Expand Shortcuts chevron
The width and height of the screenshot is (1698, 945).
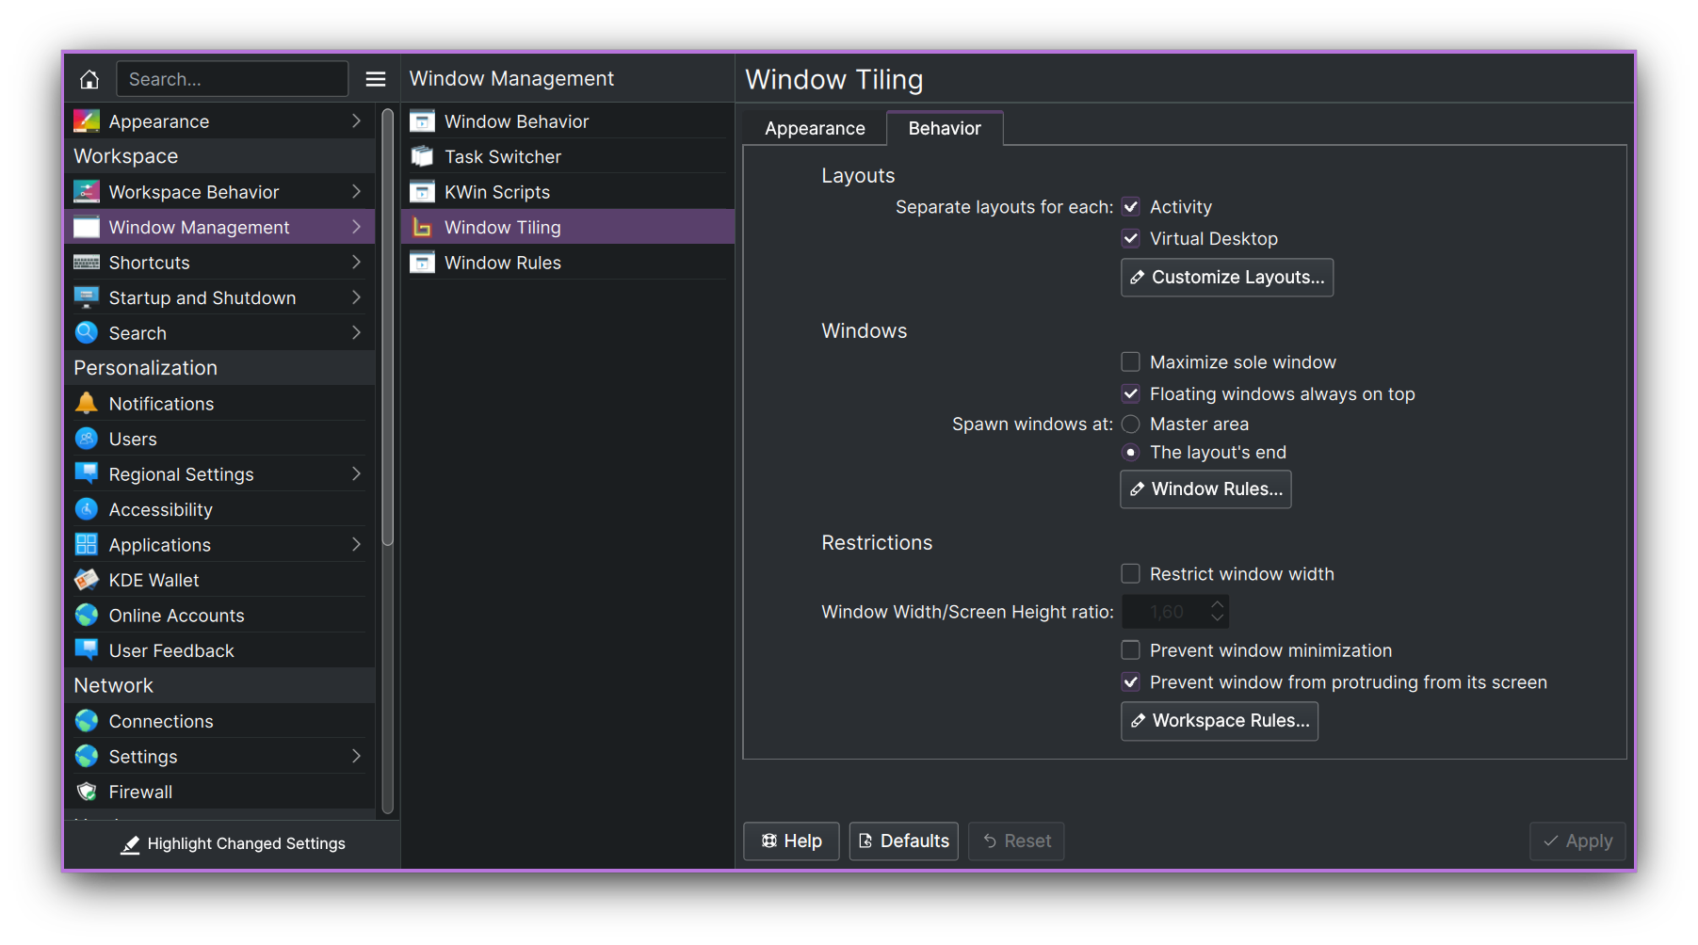pos(356,263)
